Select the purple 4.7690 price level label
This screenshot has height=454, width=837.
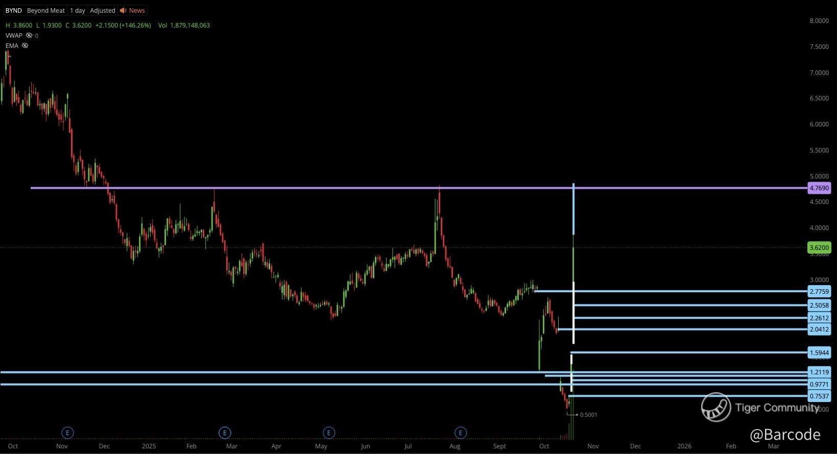tap(819, 188)
